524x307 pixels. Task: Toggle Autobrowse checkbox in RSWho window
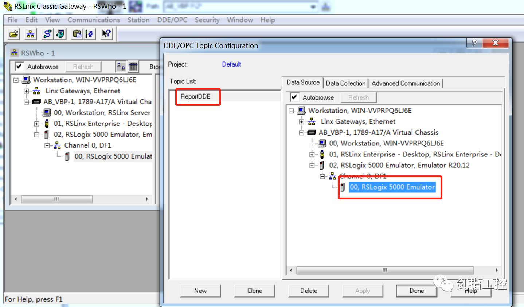pyautogui.click(x=19, y=67)
